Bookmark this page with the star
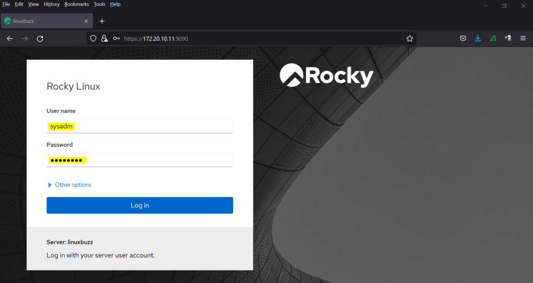The height and width of the screenshot is (283, 533). 410,38
